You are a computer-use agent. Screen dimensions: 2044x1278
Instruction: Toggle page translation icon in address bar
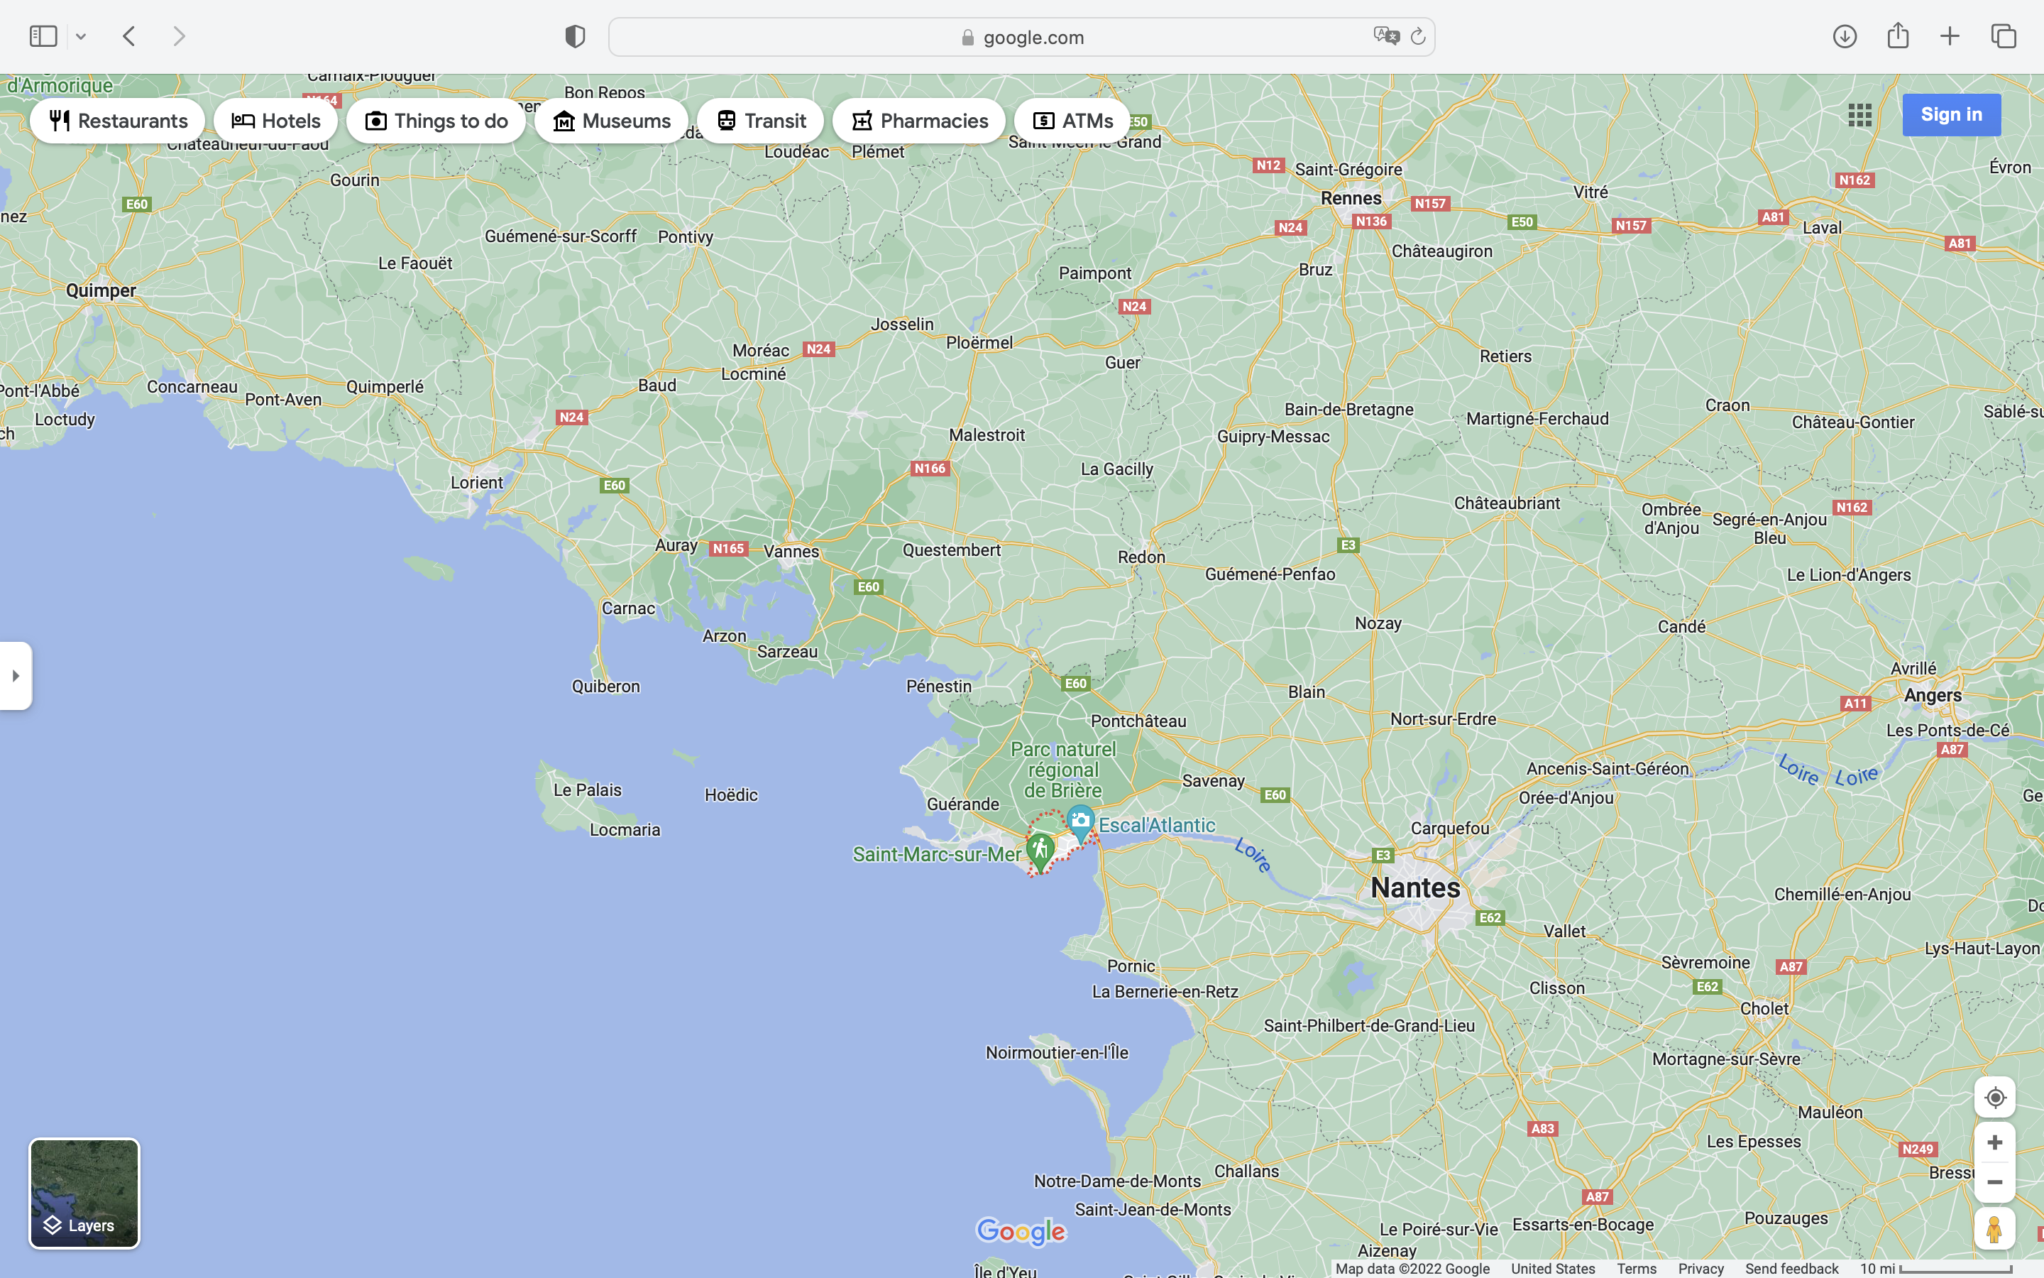point(1386,36)
